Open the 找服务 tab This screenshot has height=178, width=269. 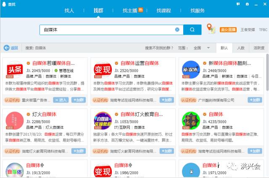coord(198,10)
